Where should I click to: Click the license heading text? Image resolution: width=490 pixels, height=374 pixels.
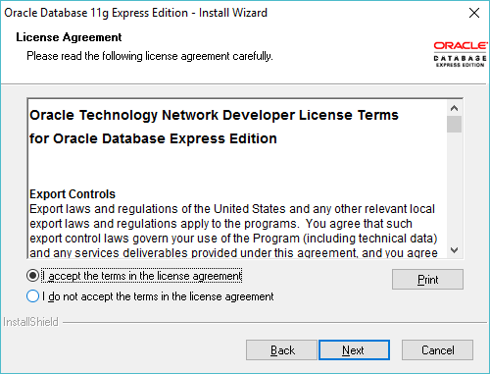pos(214,127)
